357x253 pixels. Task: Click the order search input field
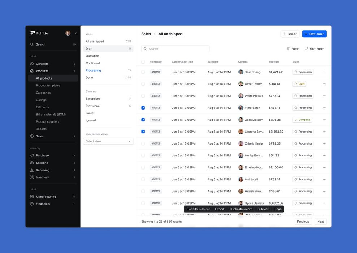pyautogui.click(x=175, y=49)
